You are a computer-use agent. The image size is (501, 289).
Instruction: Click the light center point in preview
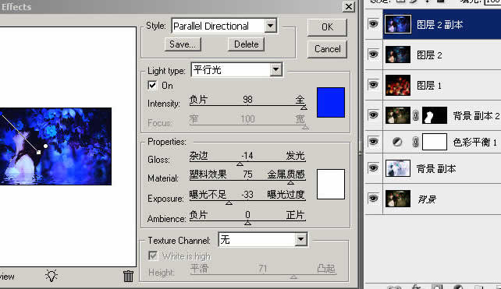(46, 146)
